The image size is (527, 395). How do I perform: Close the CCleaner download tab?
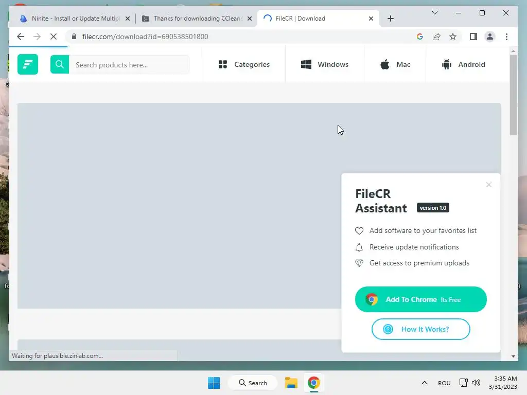[x=250, y=19]
